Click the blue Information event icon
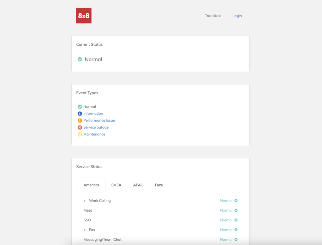The image size is (322, 245). coord(80,114)
